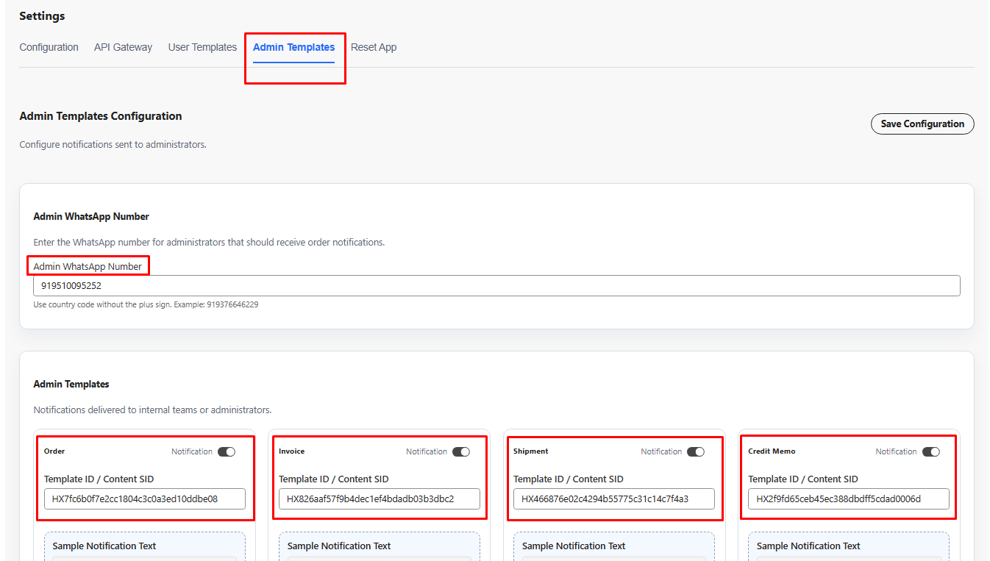Disable the Invoice notification switch
990x561 pixels.
pyautogui.click(x=461, y=451)
